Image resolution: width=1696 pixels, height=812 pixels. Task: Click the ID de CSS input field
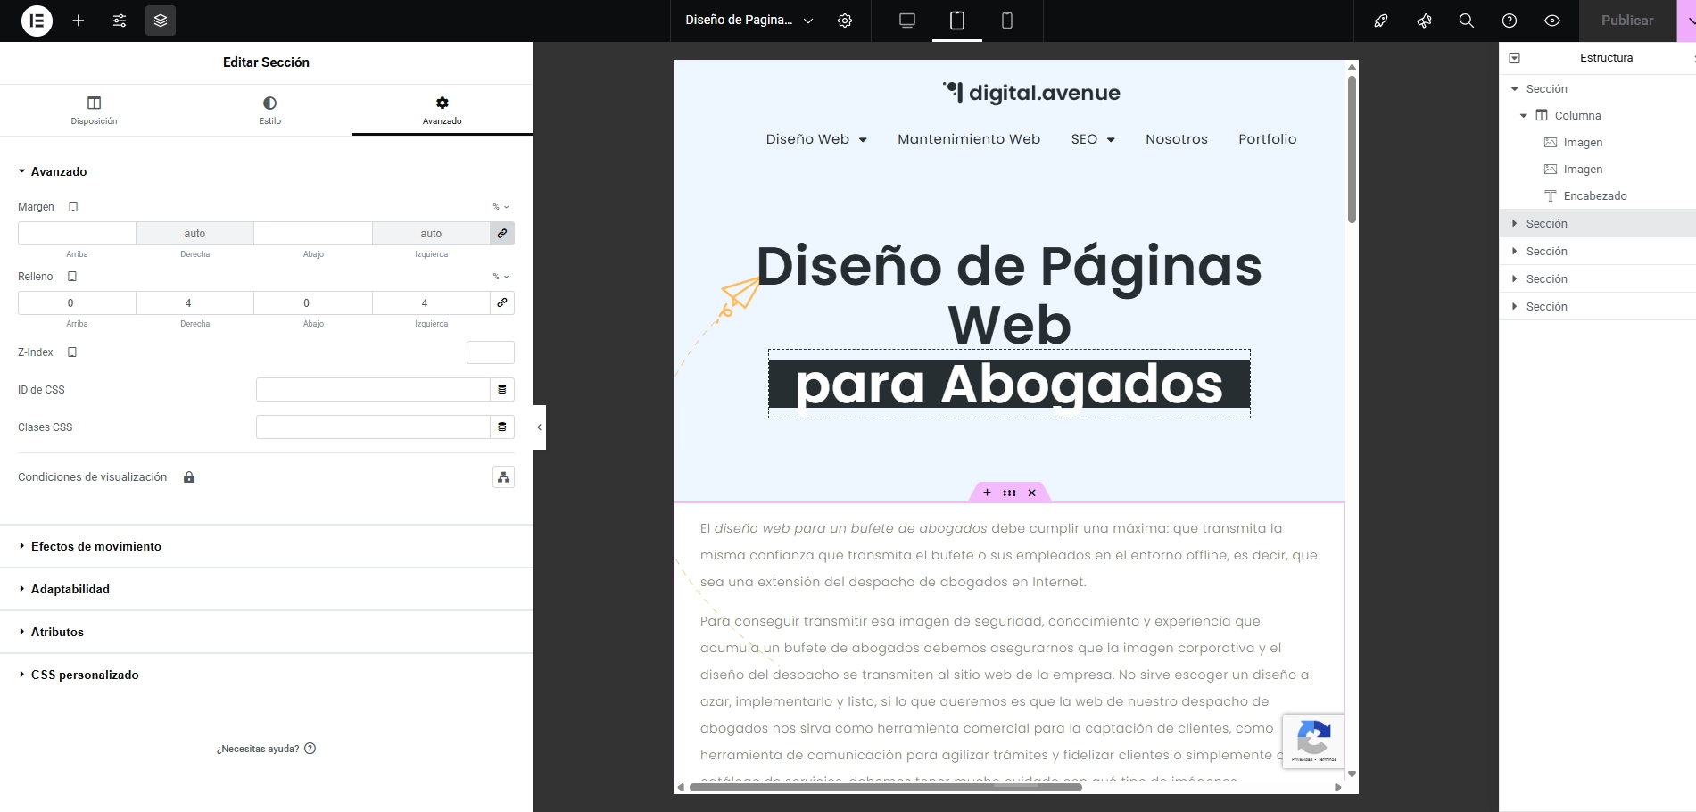[373, 389]
